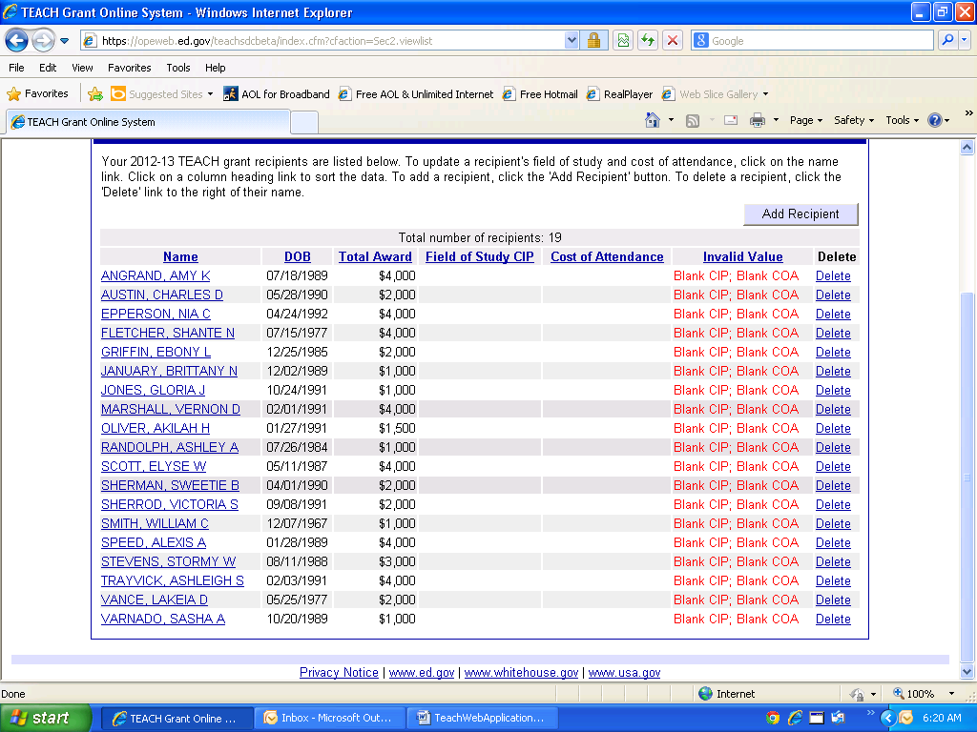Open the Safety dropdown menu

[x=854, y=120]
